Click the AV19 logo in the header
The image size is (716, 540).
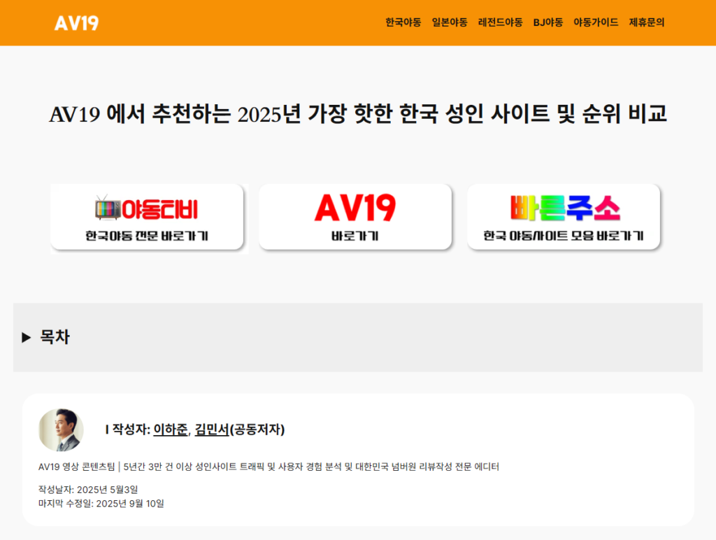(78, 22)
